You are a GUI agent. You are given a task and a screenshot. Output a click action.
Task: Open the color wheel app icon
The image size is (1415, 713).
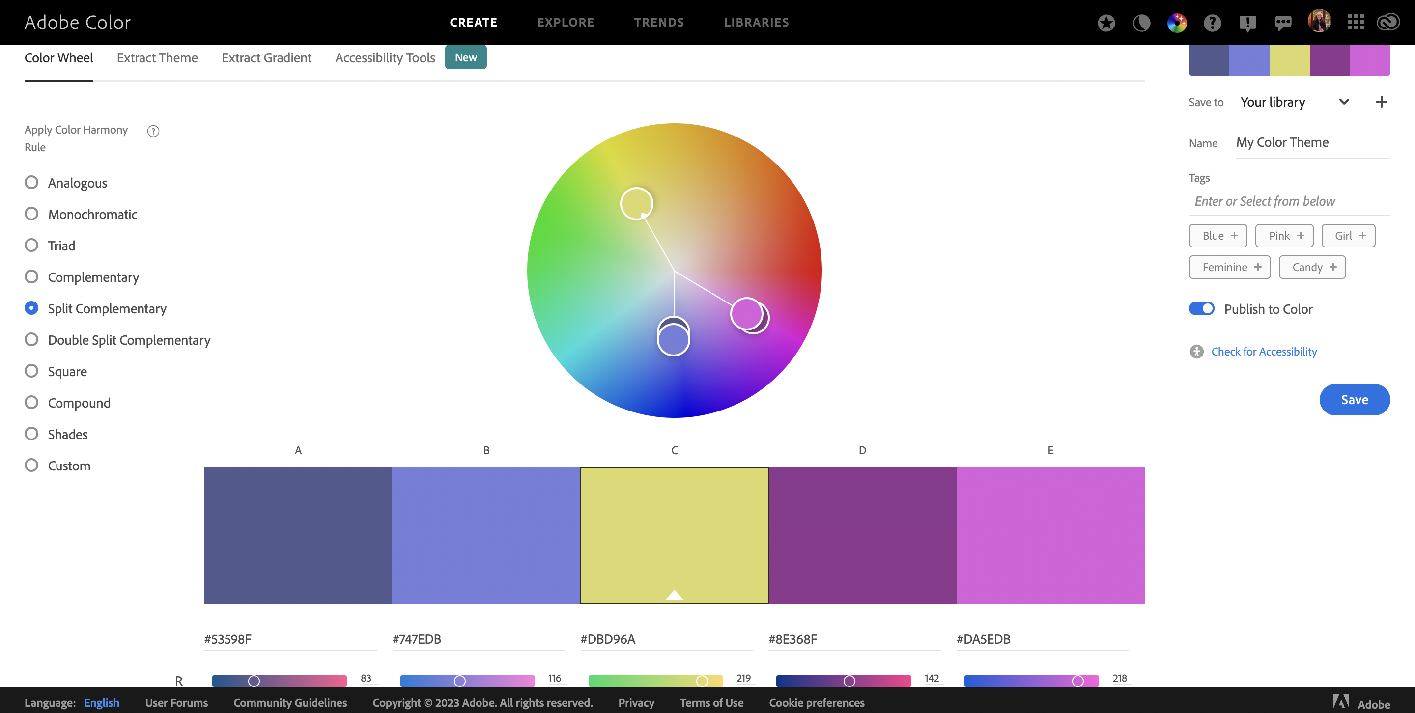pyautogui.click(x=1177, y=23)
